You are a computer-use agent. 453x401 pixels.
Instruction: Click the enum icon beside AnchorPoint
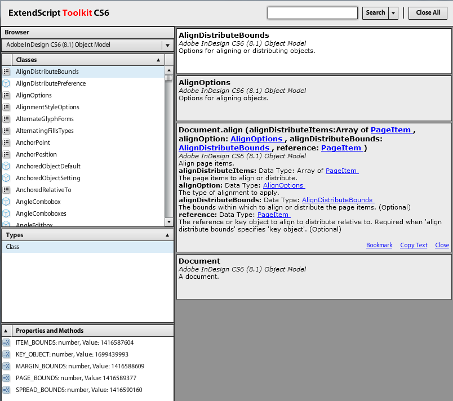pos(6,142)
